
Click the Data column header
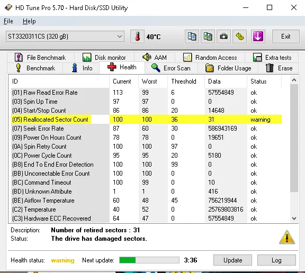(x=226, y=81)
